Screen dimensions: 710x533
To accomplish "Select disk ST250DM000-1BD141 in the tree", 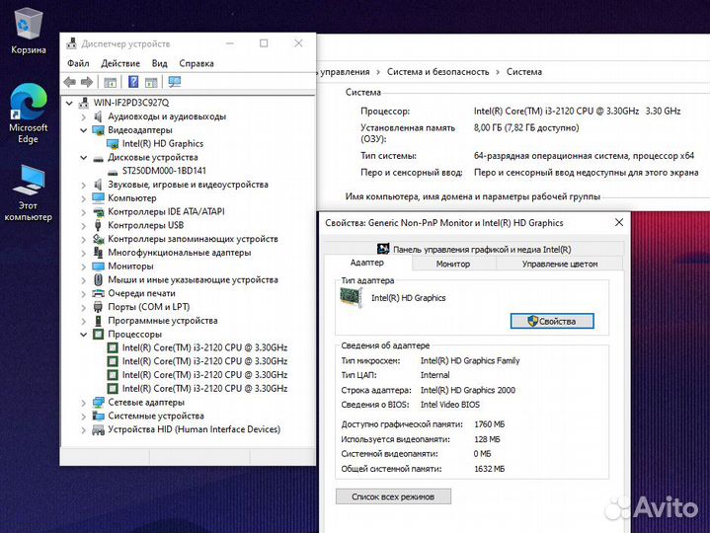I will tap(164, 171).
